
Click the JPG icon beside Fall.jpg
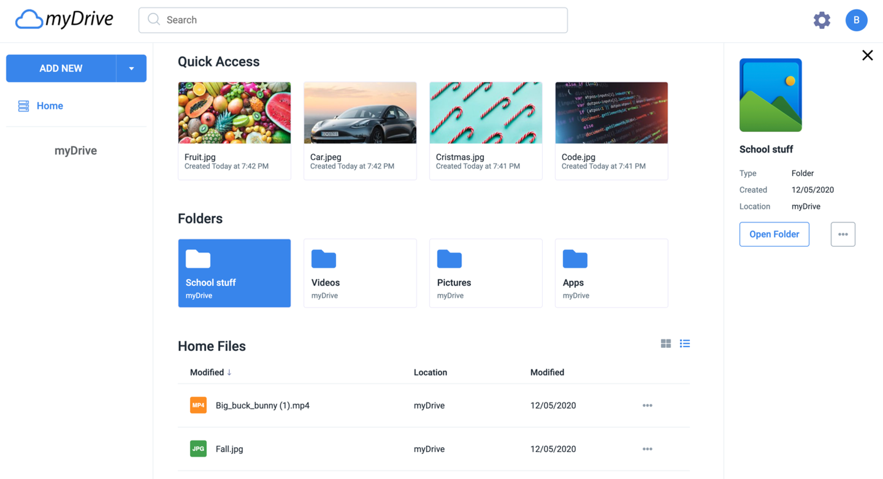click(x=198, y=448)
